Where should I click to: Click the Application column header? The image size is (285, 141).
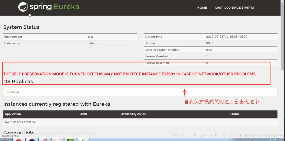[x=13, y=114]
